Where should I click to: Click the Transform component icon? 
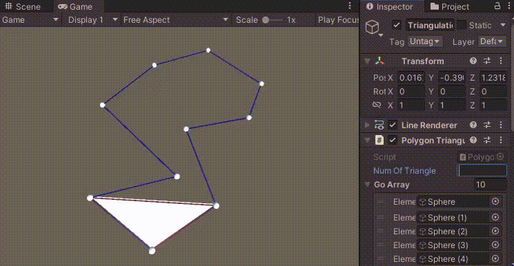(379, 61)
